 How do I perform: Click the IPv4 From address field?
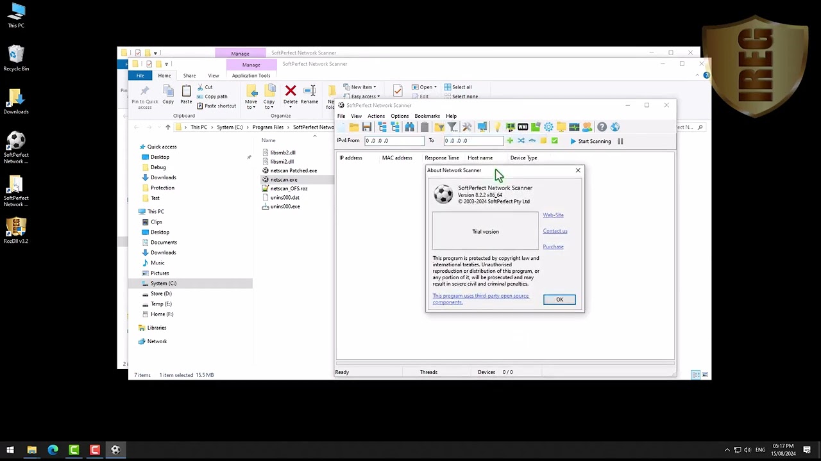click(394, 141)
